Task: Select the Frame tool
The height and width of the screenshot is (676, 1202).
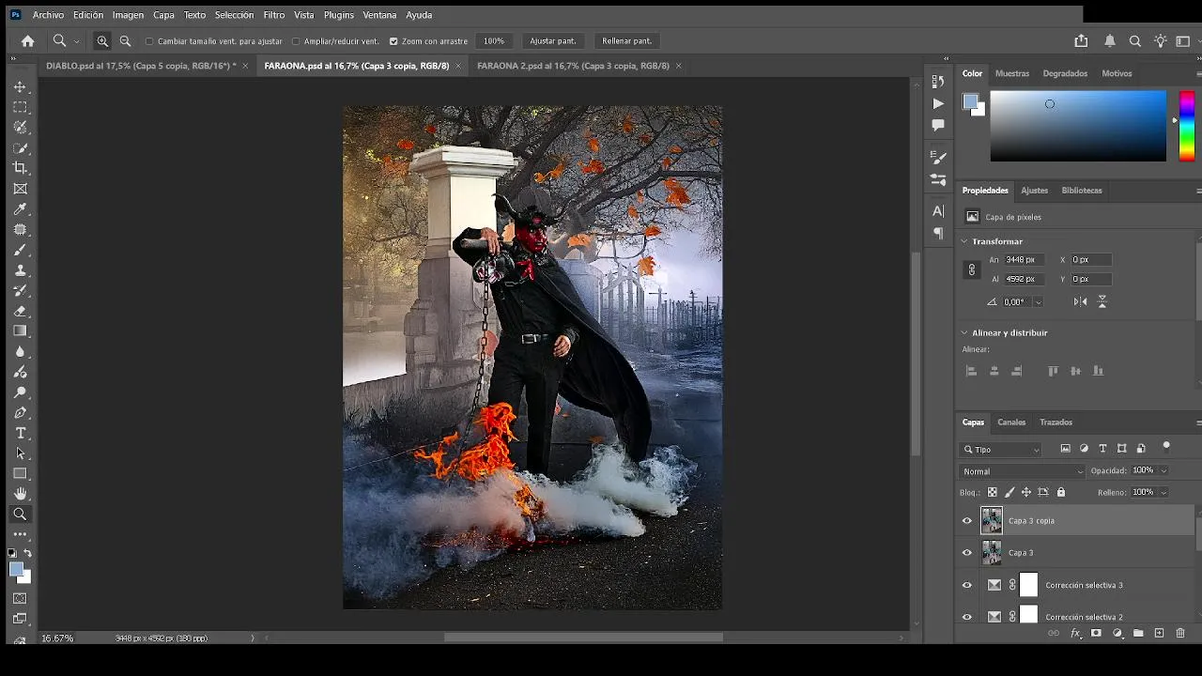Action: (20, 189)
